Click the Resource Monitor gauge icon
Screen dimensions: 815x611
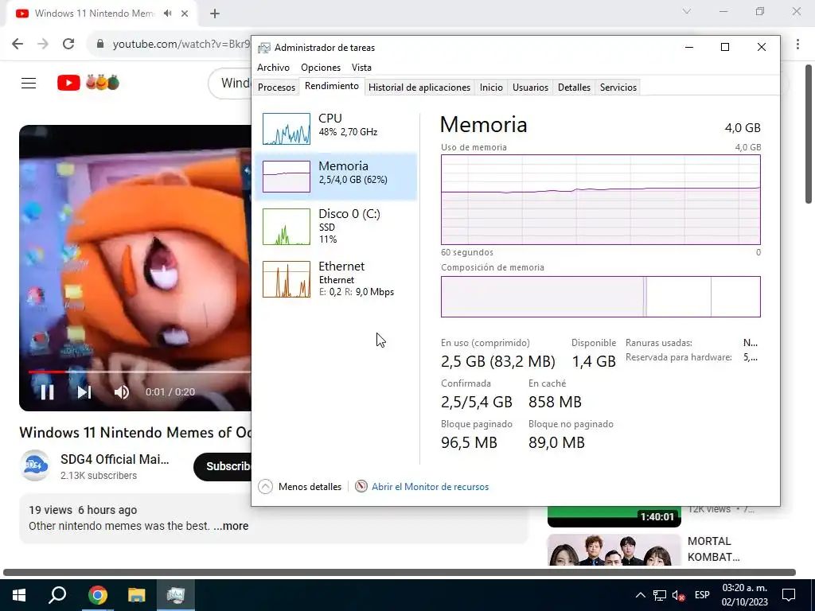pos(361,486)
